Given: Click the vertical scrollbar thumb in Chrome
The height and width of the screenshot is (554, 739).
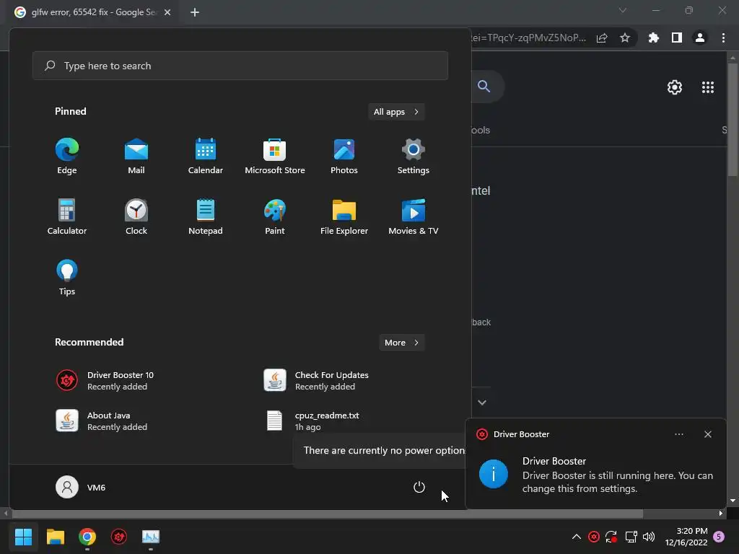Looking at the screenshot, I should [x=733, y=120].
